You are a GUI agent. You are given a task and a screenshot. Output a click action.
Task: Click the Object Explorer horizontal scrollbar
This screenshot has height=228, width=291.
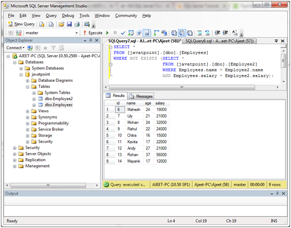[x=48, y=185]
